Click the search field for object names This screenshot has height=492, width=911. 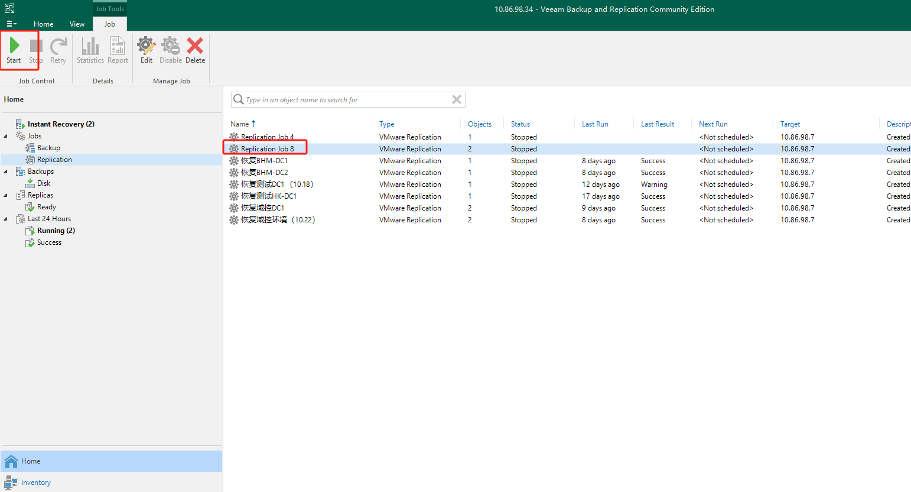[347, 100]
